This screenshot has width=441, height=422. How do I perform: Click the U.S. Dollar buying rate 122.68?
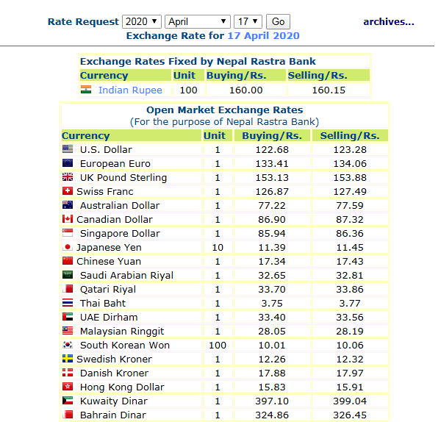click(x=272, y=150)
